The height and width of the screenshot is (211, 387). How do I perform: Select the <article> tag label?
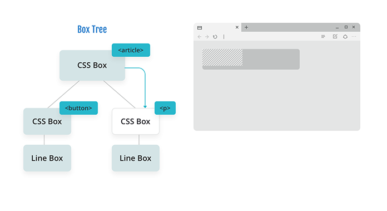click(131, 50)
